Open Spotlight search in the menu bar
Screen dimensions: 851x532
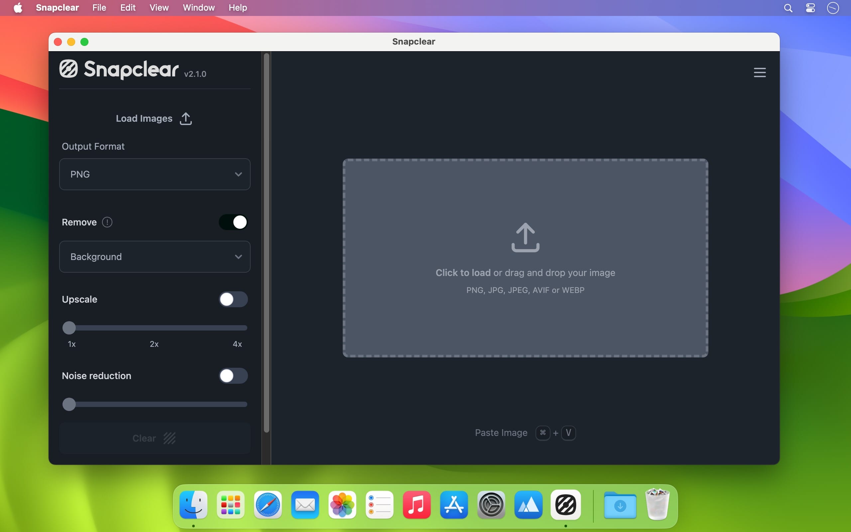coord(788,8)
